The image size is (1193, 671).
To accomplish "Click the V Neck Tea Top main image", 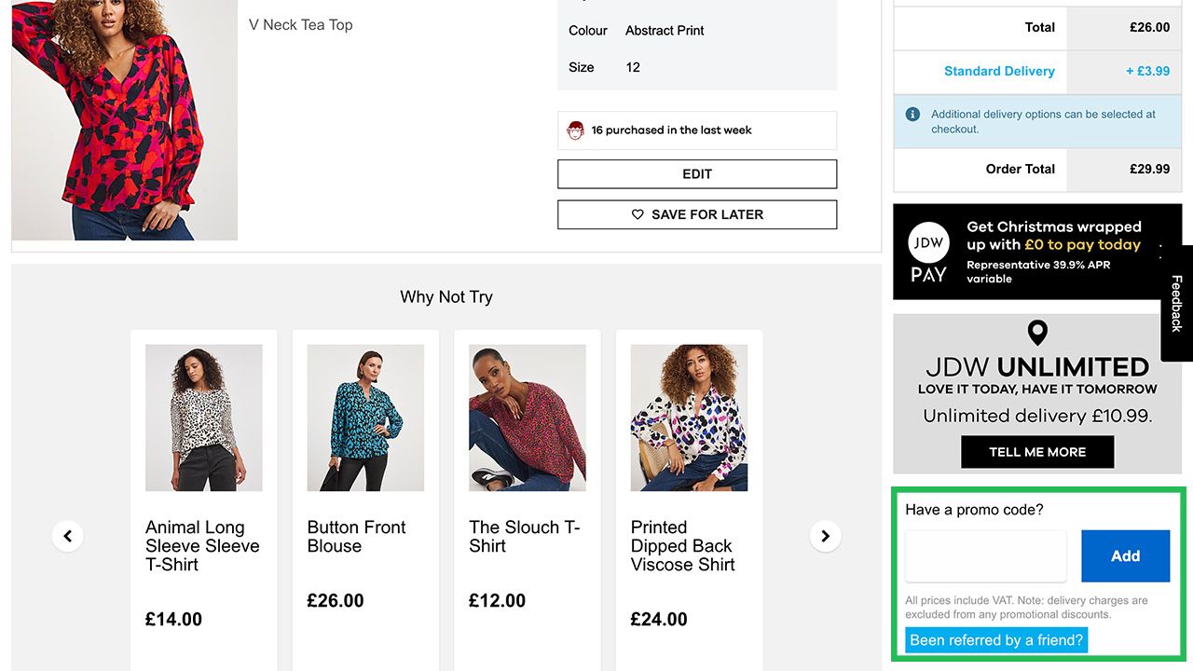I will [125, 121].
